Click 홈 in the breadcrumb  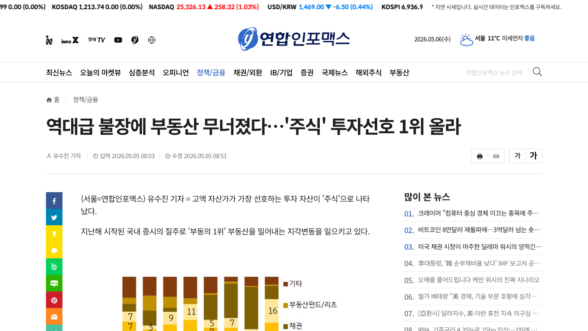click(57, 100)
